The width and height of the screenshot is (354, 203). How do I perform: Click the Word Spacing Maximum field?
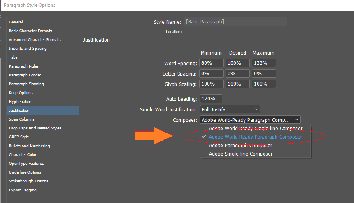(x=264, y=63)
